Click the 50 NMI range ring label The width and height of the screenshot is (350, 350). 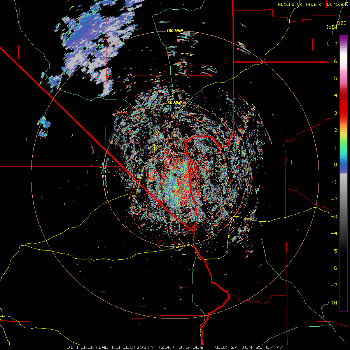click(175, 103)
